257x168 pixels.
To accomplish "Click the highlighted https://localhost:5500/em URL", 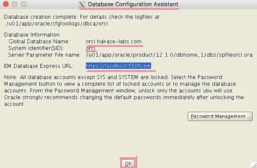I will pyautogui.click(x=118, y=66).
